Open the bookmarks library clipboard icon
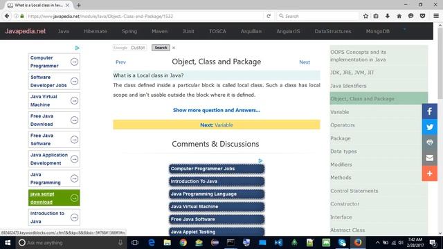The height and width of the screenshot is (249, 443). point(376,16)
